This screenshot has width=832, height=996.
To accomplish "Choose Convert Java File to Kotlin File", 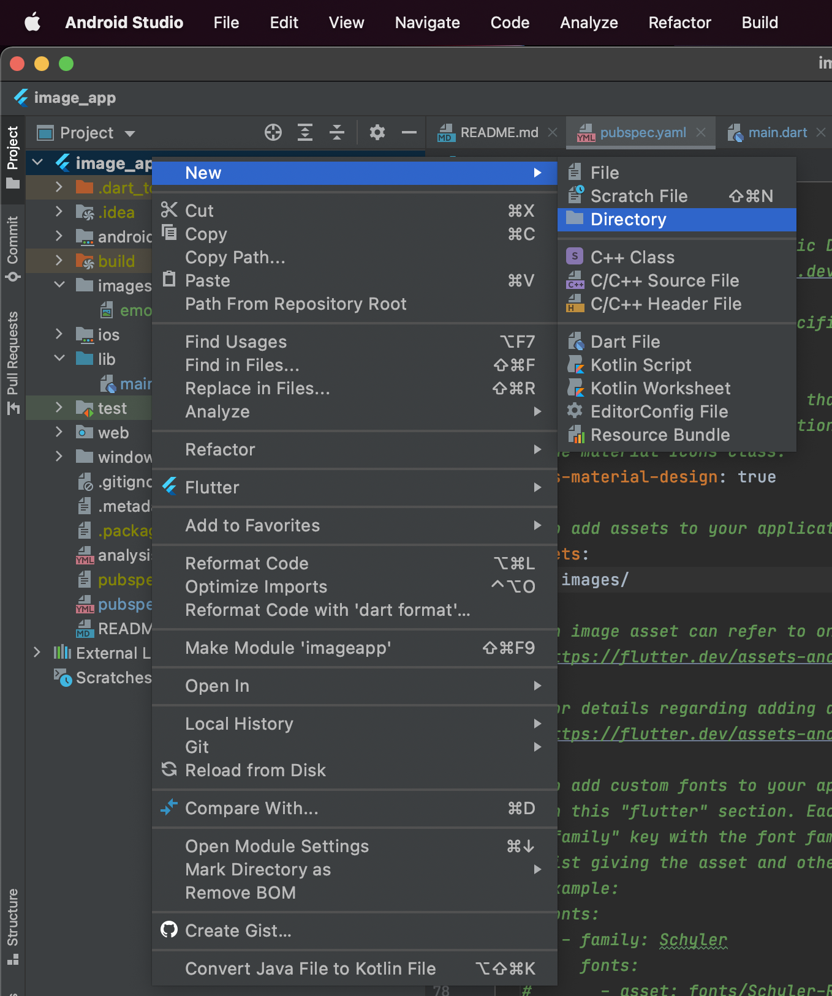I will tap(354, 969).
